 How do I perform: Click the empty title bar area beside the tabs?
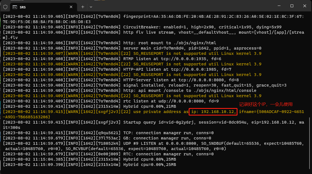coord(181,7)
